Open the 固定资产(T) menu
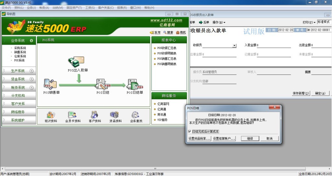The width and height of the screenshot is (332, 176). [74, 8]
